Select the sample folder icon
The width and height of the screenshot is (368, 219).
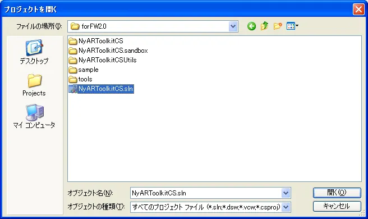point(73,70)
